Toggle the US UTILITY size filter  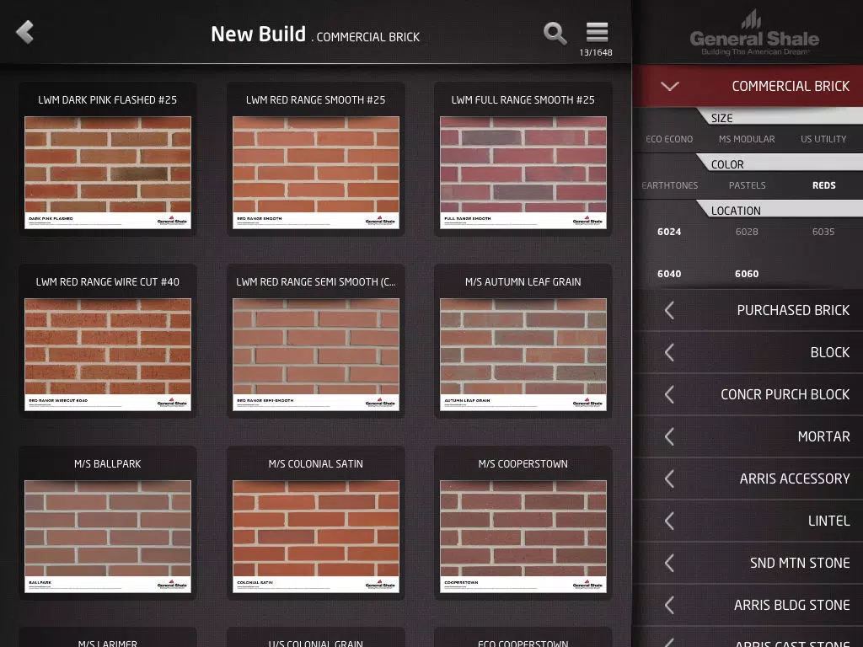click(x=823, y=139)
